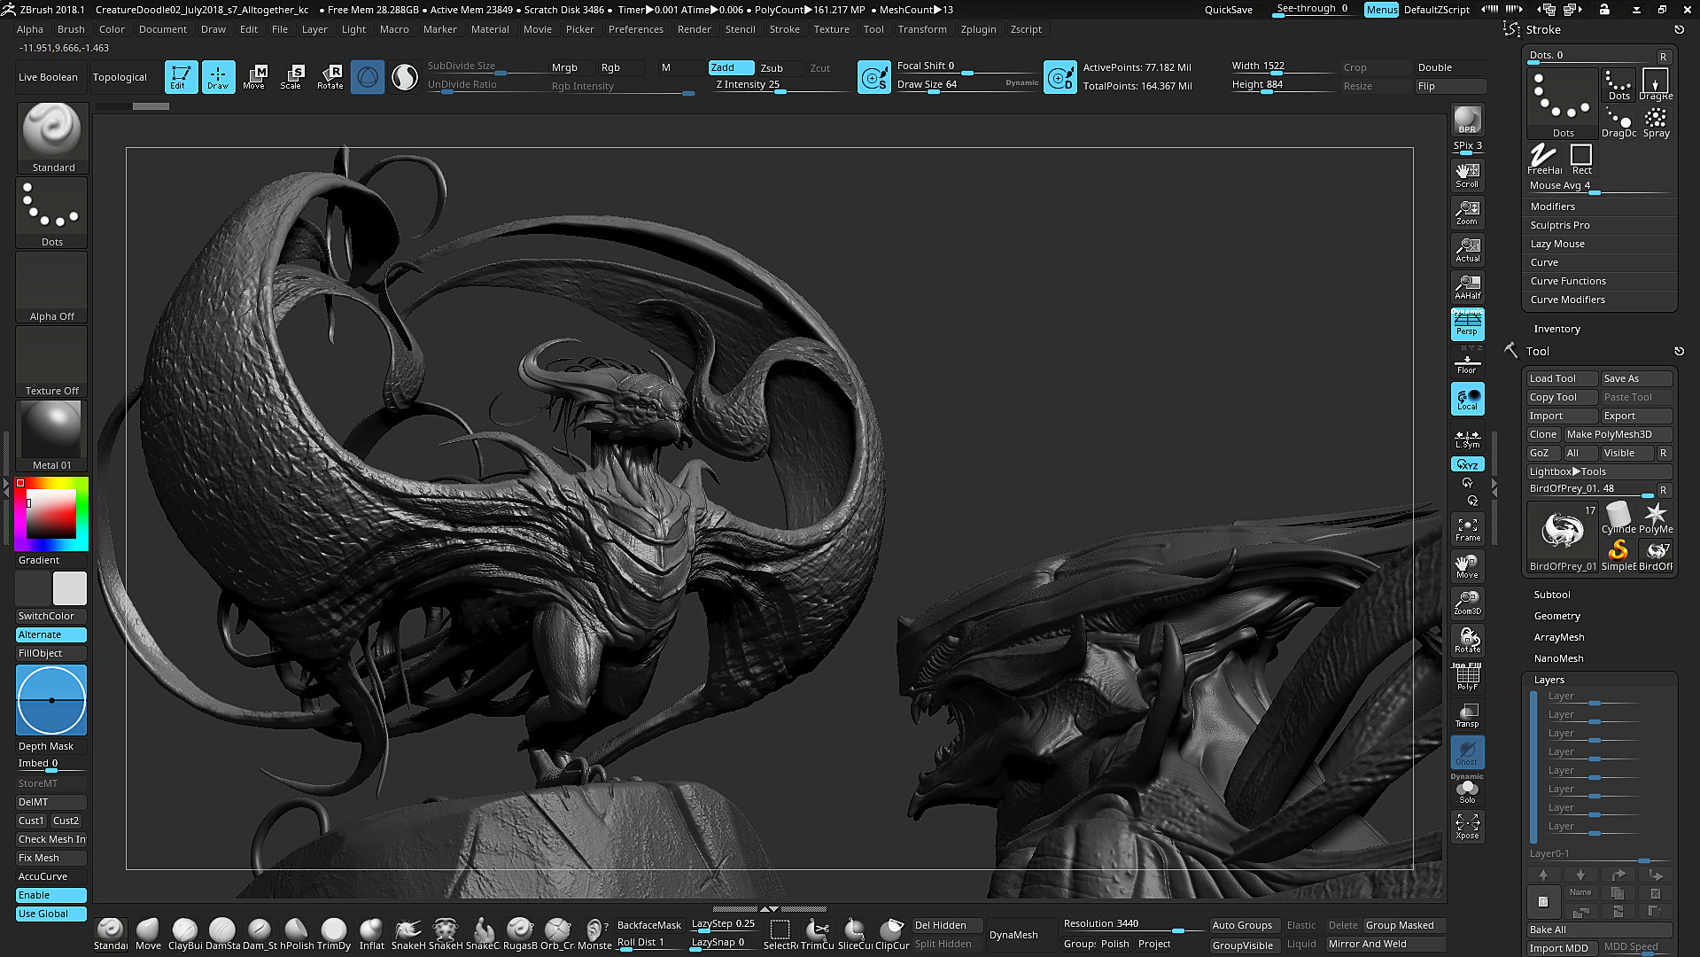1700x957 pixels.
Task: Select the Rect stroke type
Action: pos(1581,159)
